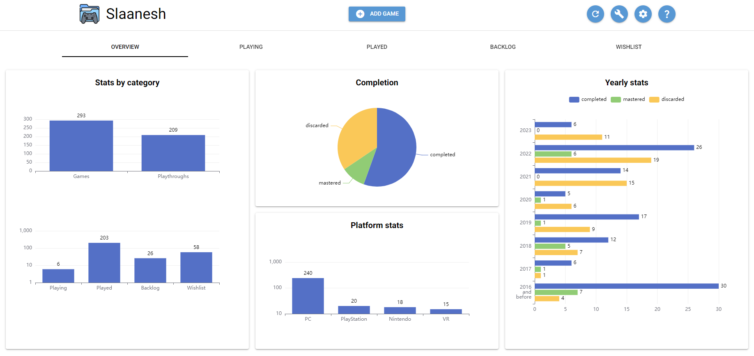The height and width of the screenshot is (356, 754).
Task: Click the VR bar showing 15
Action: [x=446, y=312]
